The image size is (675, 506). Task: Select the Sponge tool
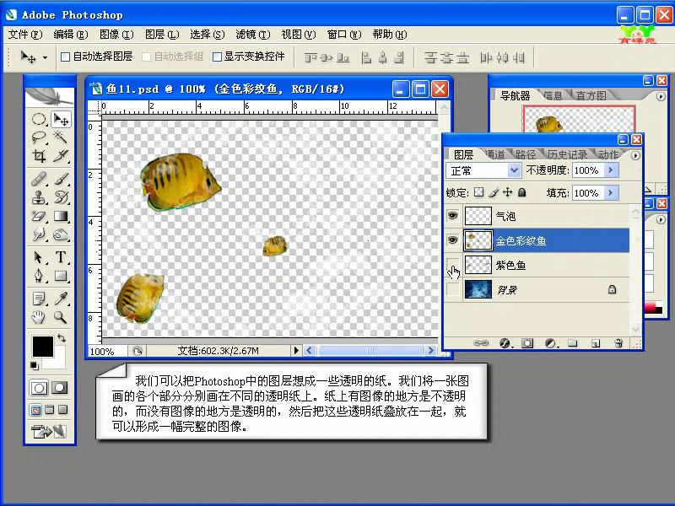61,234
